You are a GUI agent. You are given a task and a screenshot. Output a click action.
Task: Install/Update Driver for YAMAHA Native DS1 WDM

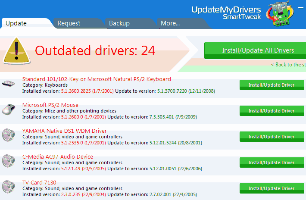coord(272,137)
